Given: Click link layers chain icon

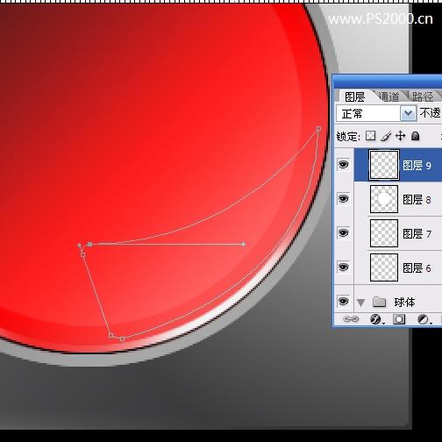Looking at the screenshot, I should tap(351, 319).
